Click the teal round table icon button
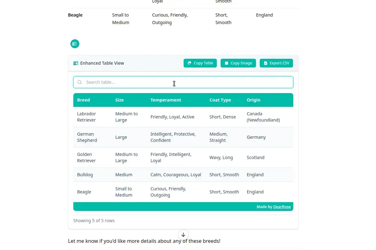The height and width of the screenshot is (250, 376). [x=75, y=44]
